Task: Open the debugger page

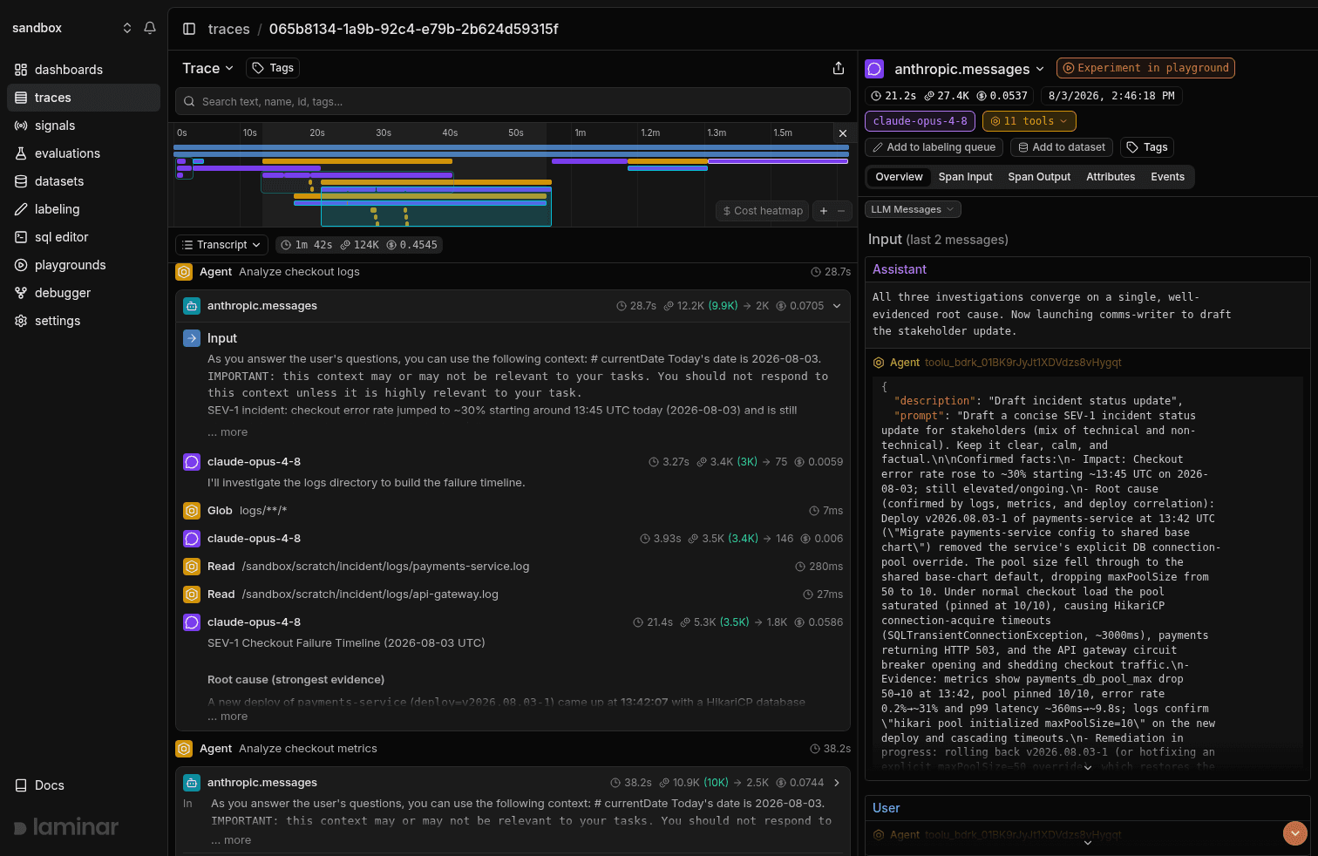Action: pos(84,293)
